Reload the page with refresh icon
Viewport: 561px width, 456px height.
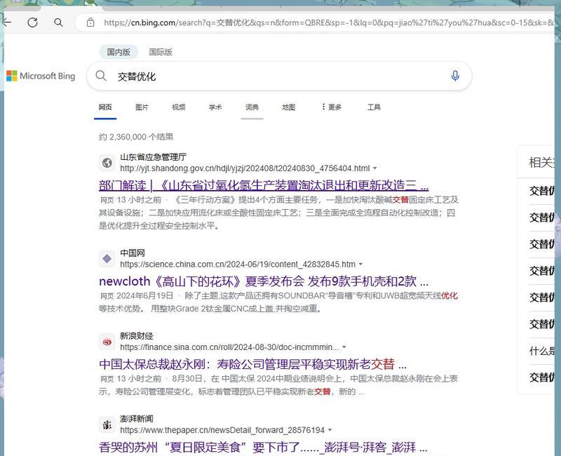(32, 22)
